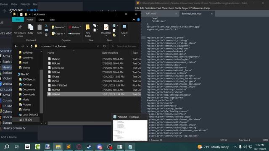
Task: Open the Explorer Help question mark icon
Action: tap(138, 20)
